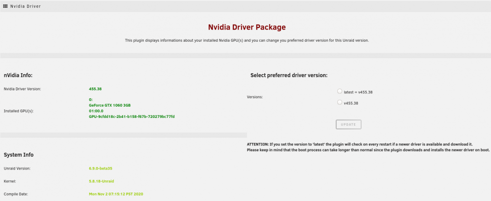The height and width of the screenshot is (201, 491).
Task: Click the 'Nvidia Driver' header title
Action: tap(26, 6)
